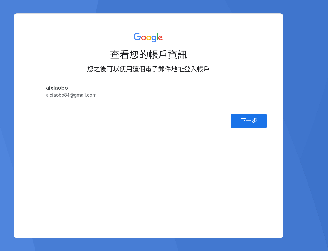Click the subtitle about 電子郵件地址登入帳戶
The height and width of the screenshot is (251, 328).
click(x=148, y=69)
